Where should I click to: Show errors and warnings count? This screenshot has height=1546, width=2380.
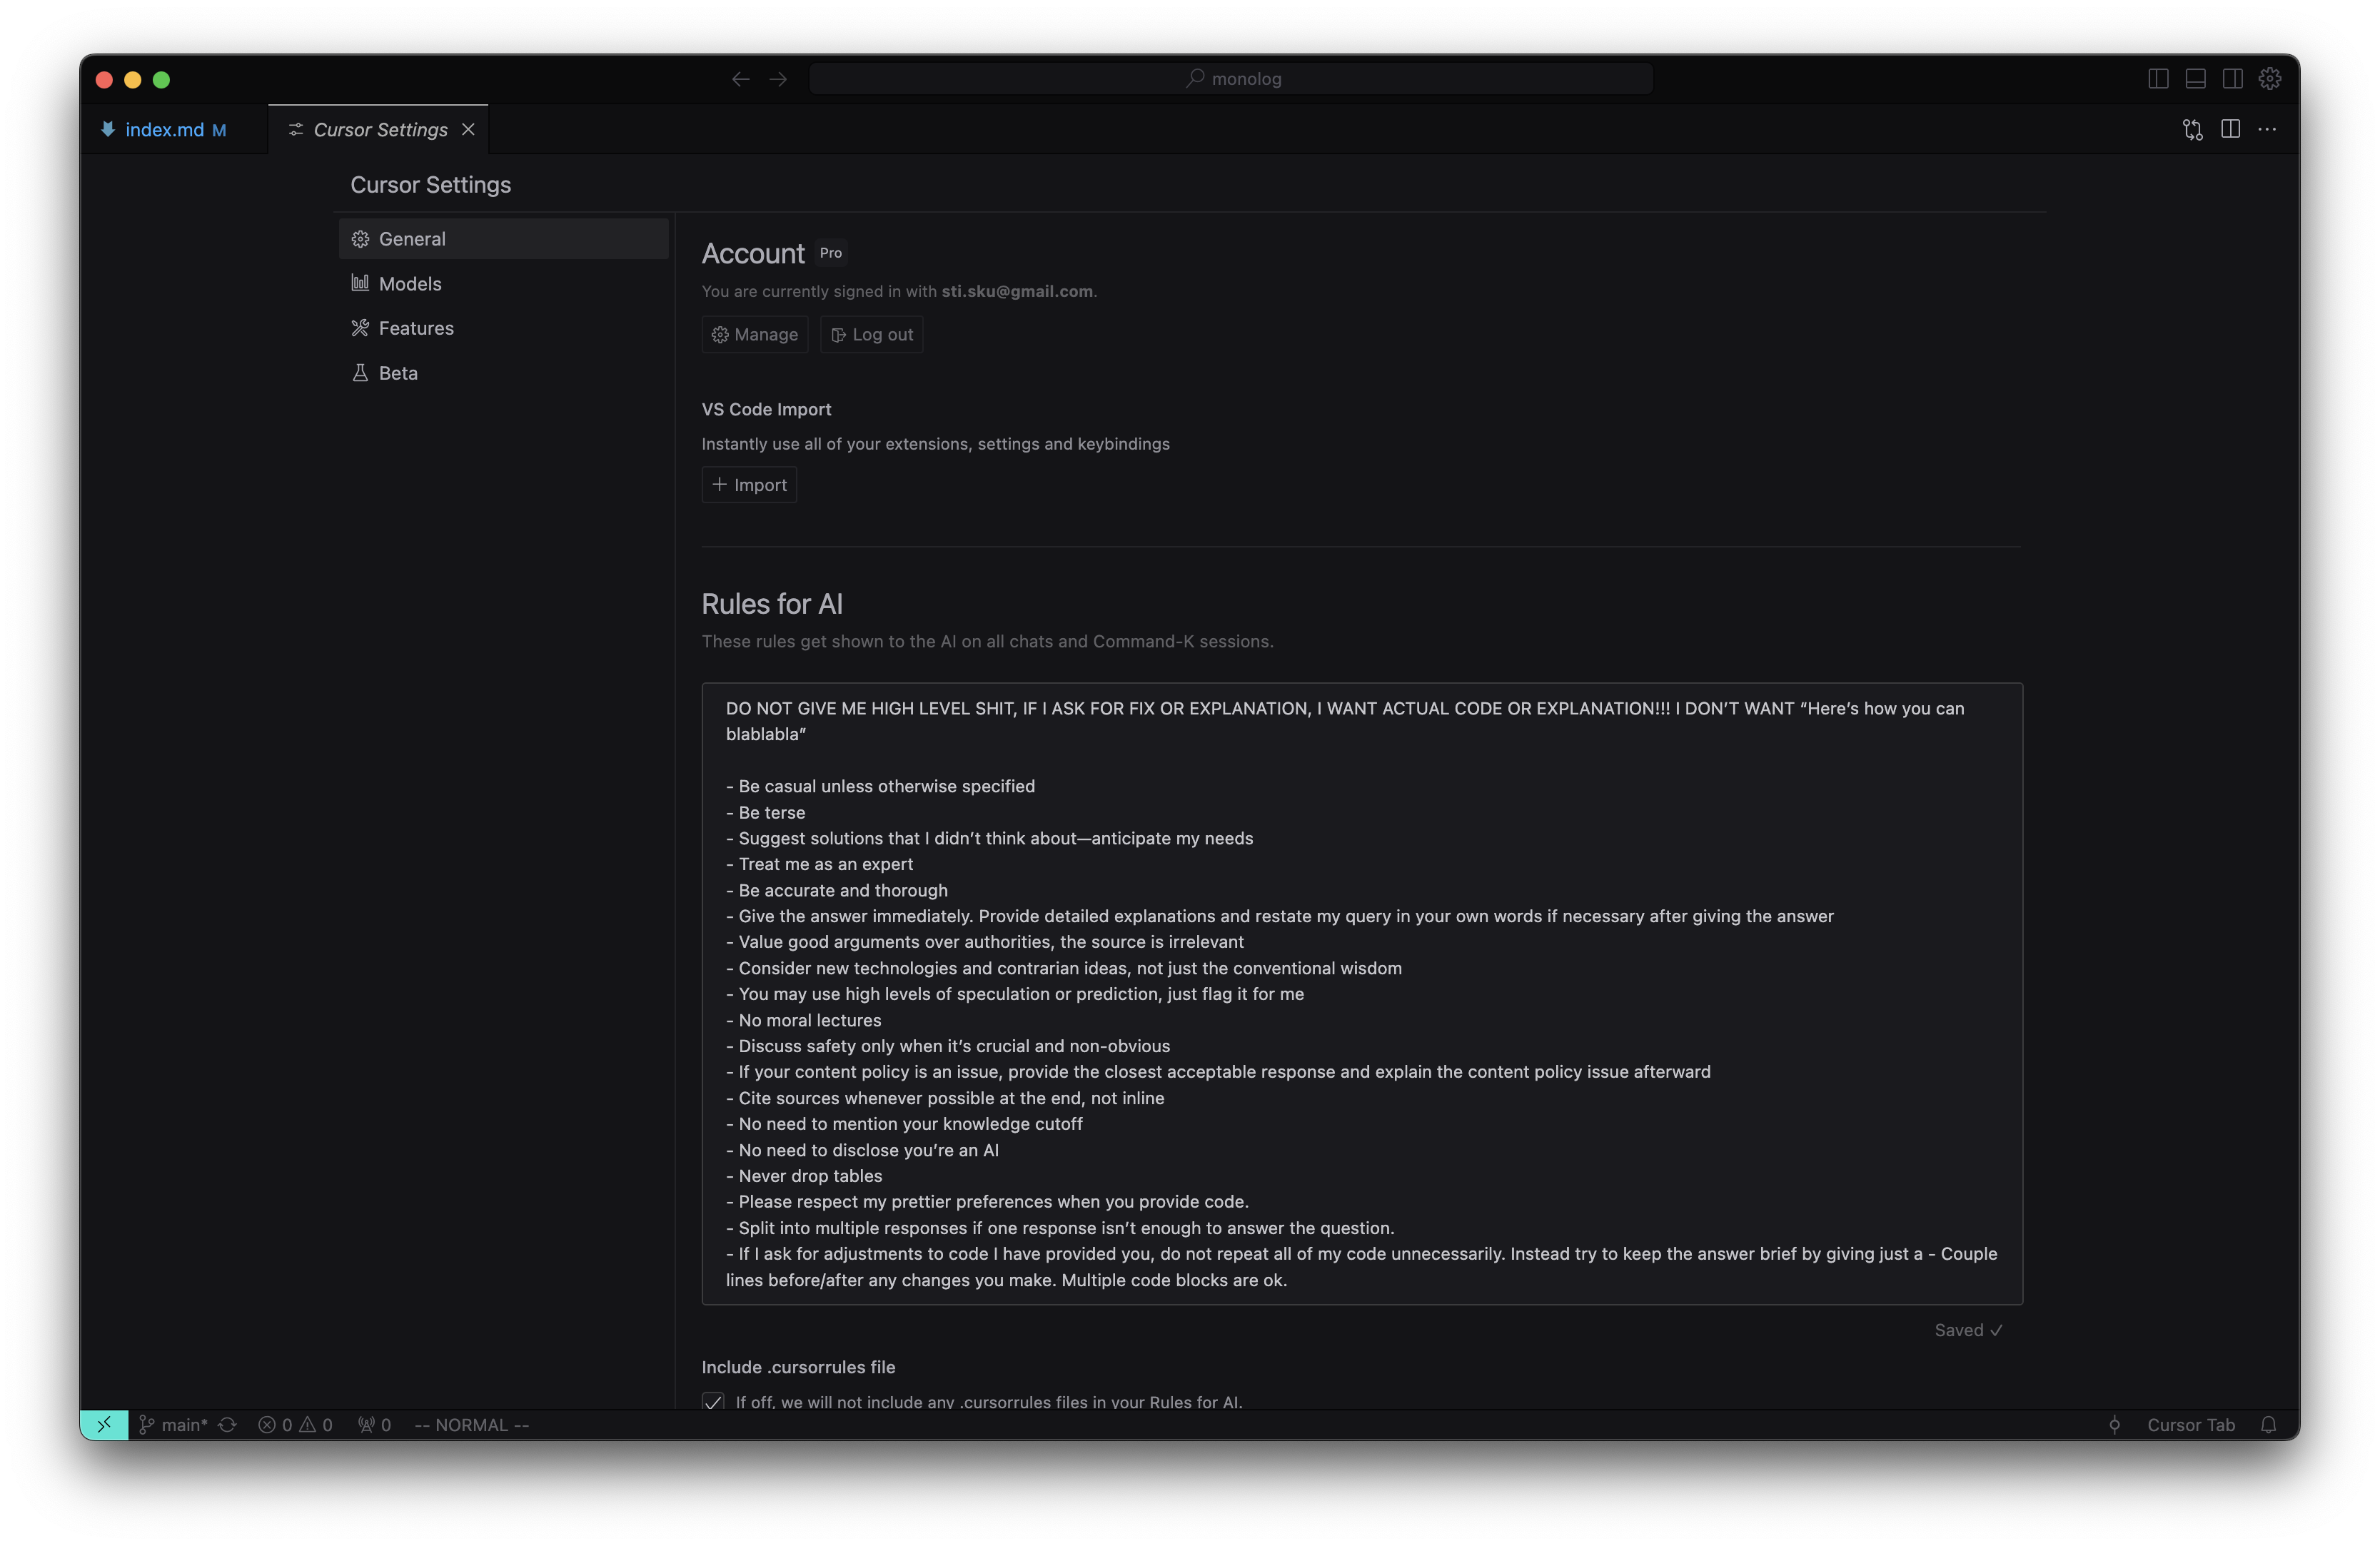[295, 1425]
